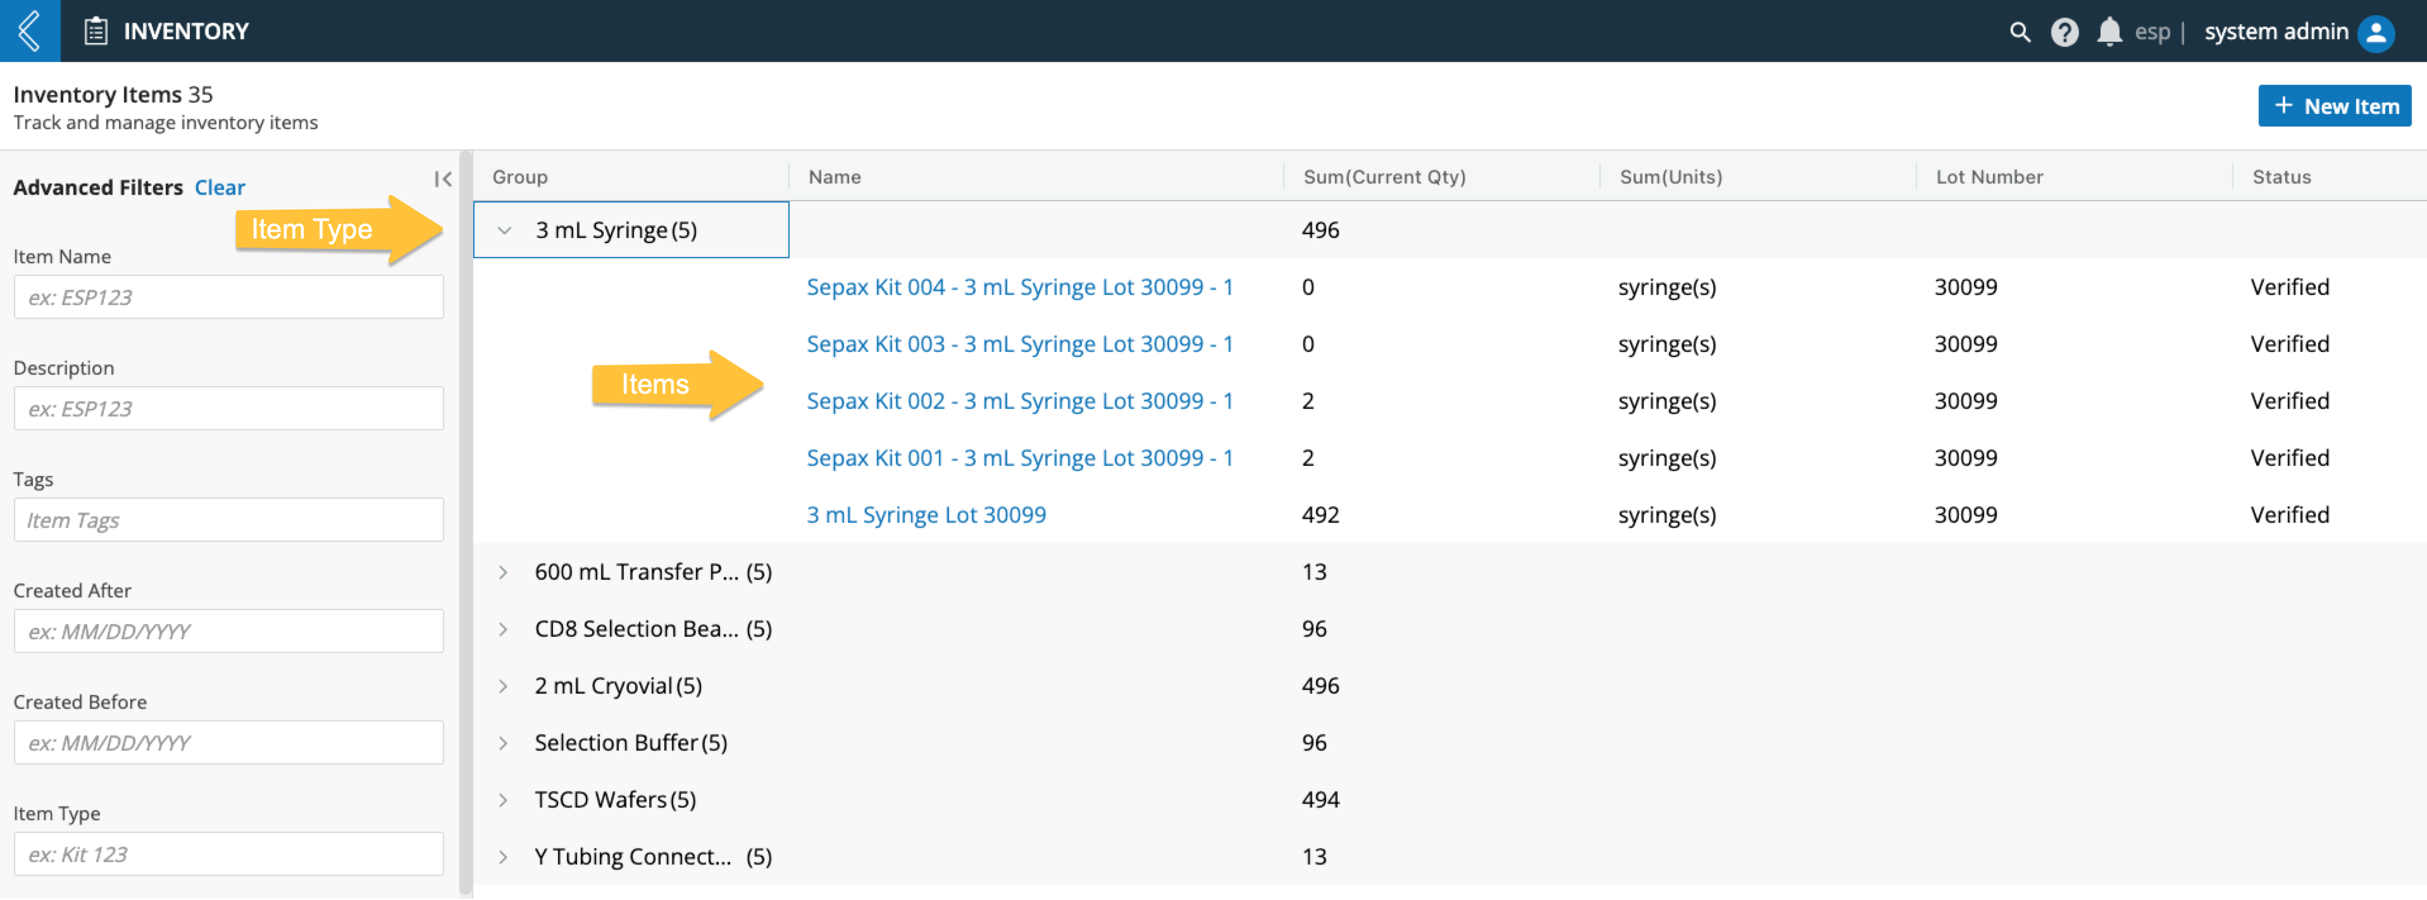Click the Created After date field

[x=228, y=630]
